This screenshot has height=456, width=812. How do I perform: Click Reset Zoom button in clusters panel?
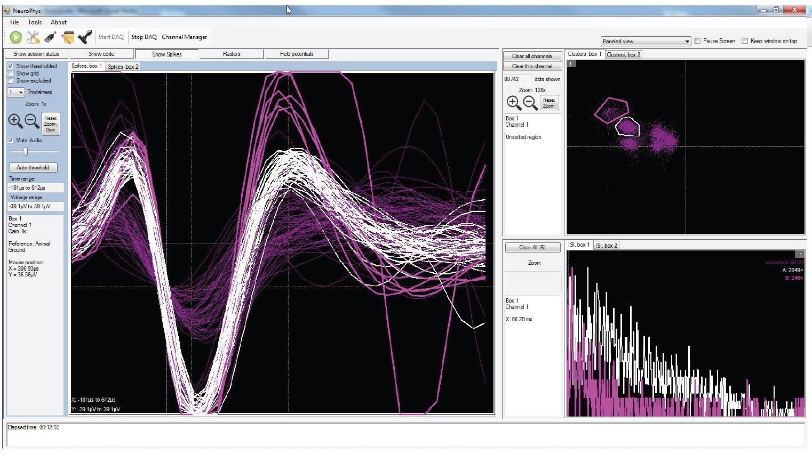[549, 103]
